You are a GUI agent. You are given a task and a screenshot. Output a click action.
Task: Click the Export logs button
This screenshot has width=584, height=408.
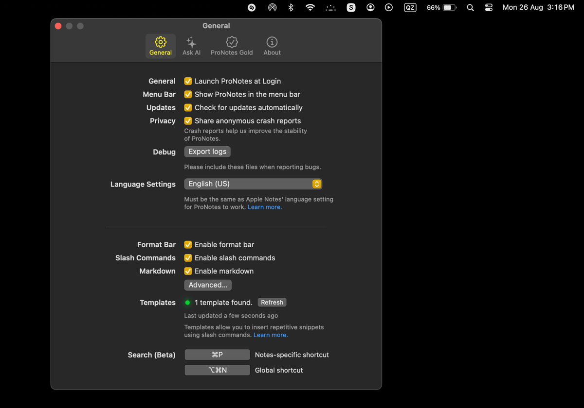tap(207, 152)
